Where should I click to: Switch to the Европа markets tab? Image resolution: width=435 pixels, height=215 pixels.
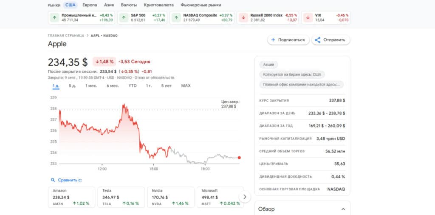click(x=90, y=5)
